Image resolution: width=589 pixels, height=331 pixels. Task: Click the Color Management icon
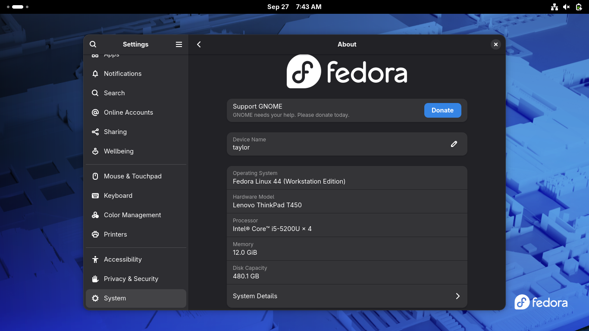pyautogui.click(x=95, y=215)
